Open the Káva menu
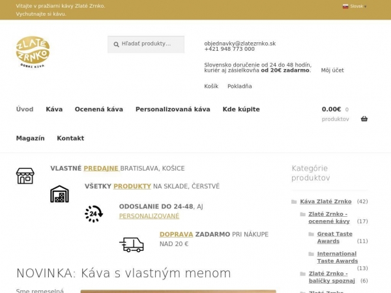 pos(54,109)
